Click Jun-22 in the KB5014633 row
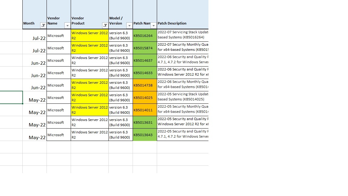This screenshot has width=348, height=196. [38, 76]
